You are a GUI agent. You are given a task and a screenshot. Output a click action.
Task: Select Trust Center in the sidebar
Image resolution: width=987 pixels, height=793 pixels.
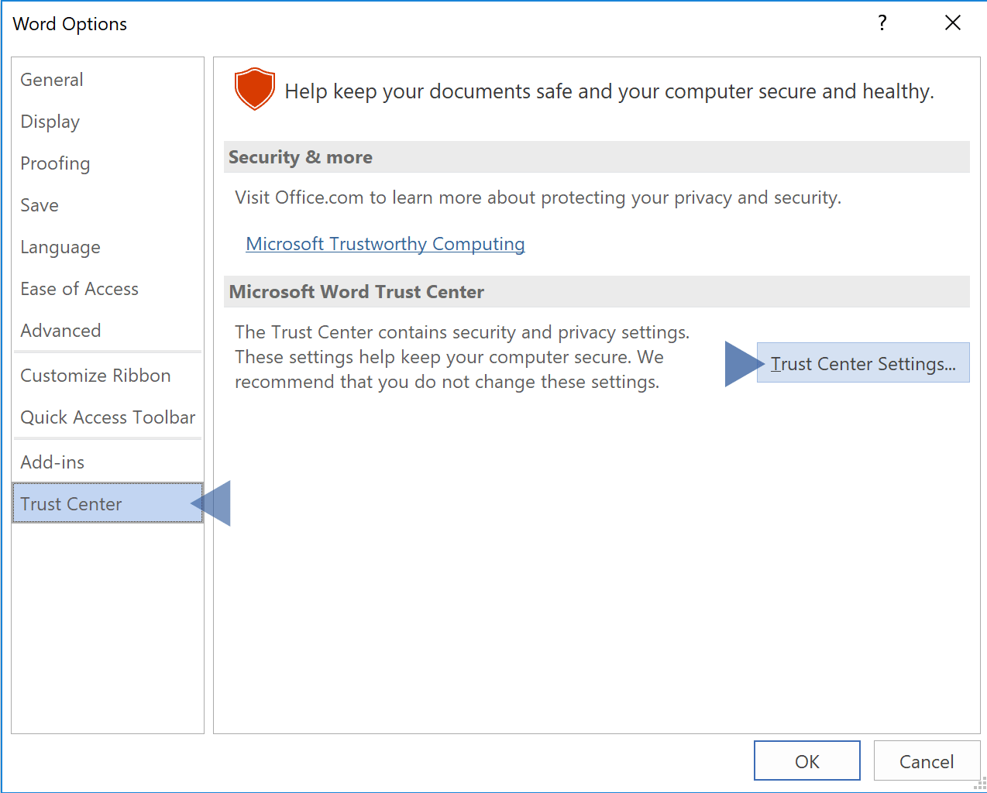71,504
